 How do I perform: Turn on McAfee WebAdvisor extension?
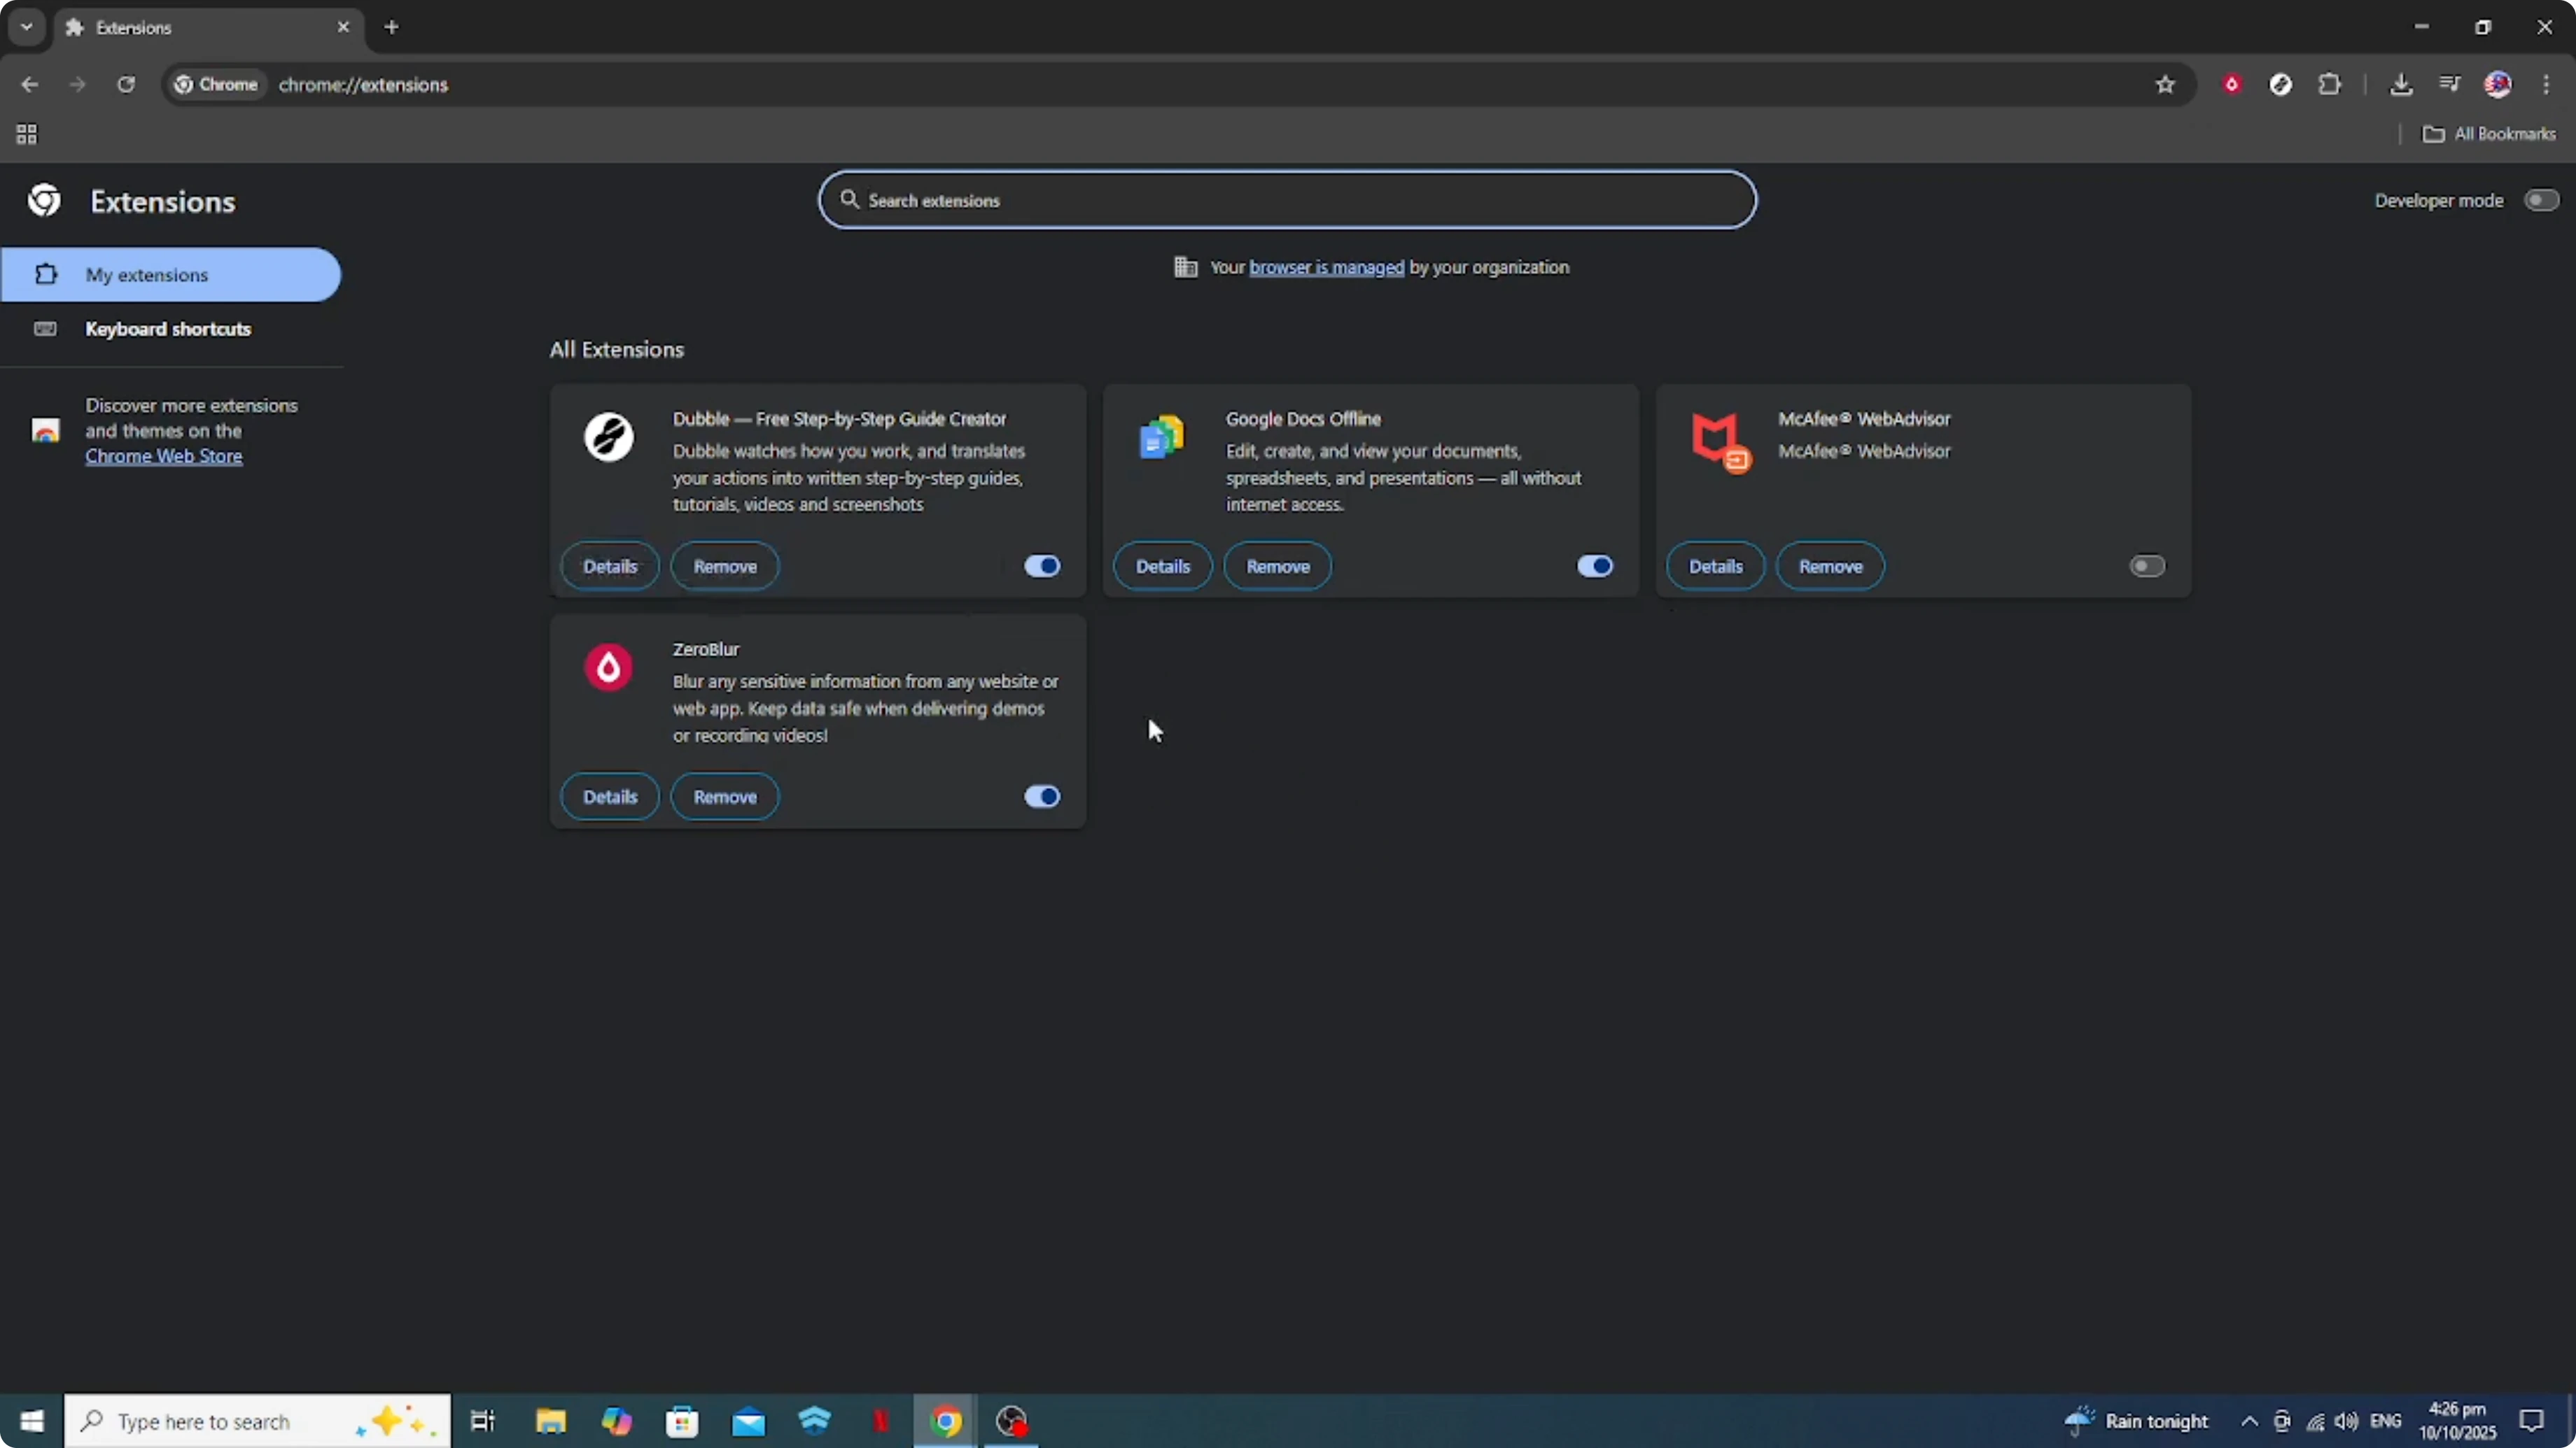(x=2146, y=567)
